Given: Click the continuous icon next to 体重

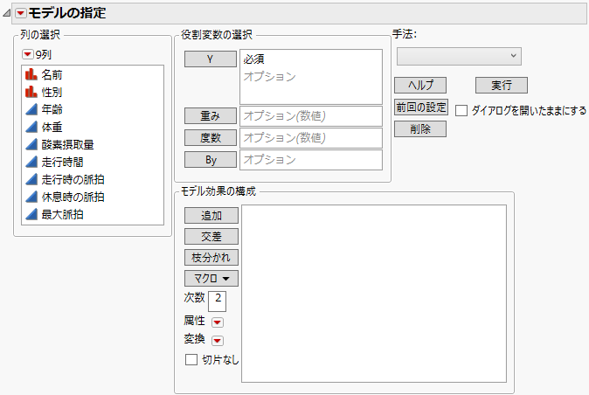Looking at the screenshot, I should click(30, 127).
